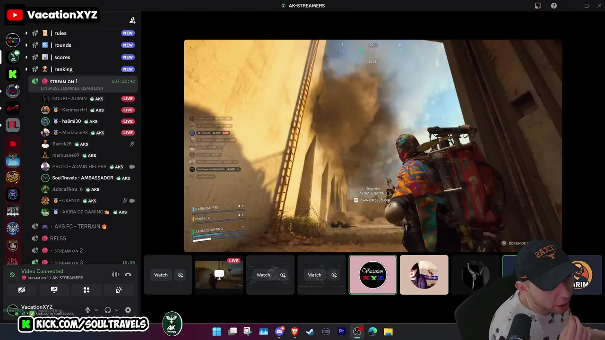
Task: Open the scores channel
Action: click(83, 57)
